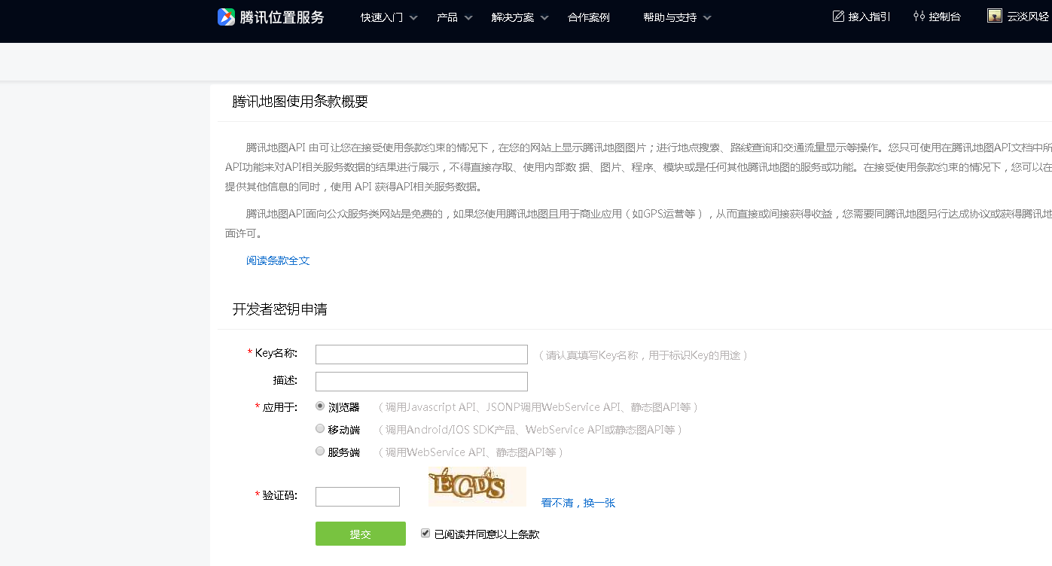Expand the 解决方案 dropdown arrow
This screenshot has height=566, width=1052.
coord(544,18)
